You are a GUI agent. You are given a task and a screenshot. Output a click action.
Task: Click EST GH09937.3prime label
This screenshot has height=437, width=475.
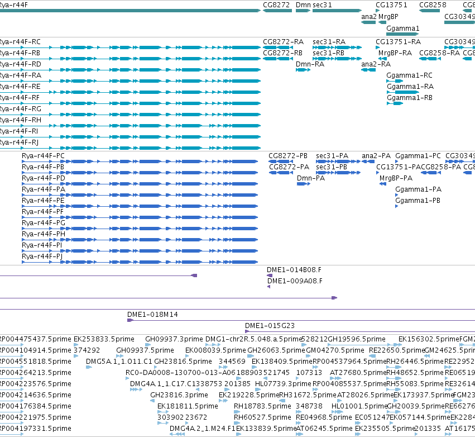pyautogui.click(x=174, y=339)
